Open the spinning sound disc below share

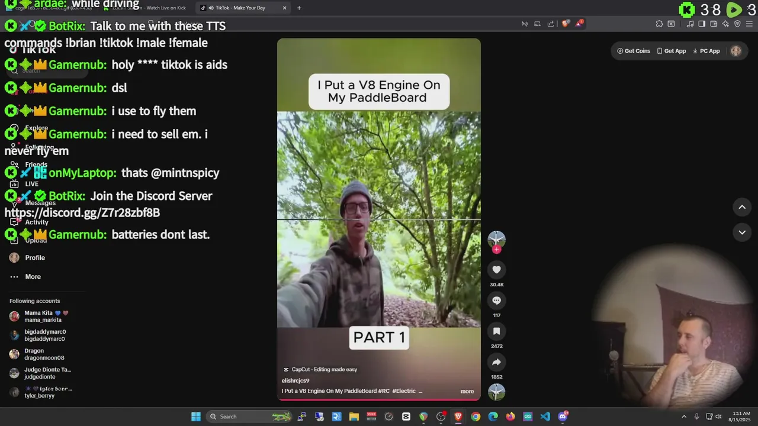click(x=496, y=392)
